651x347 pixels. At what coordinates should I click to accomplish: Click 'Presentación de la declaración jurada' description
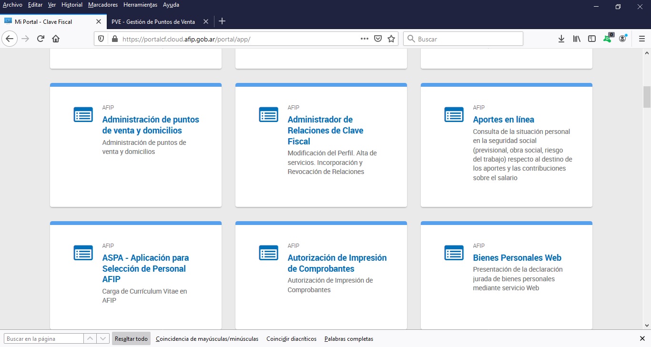tap(518, 279)
